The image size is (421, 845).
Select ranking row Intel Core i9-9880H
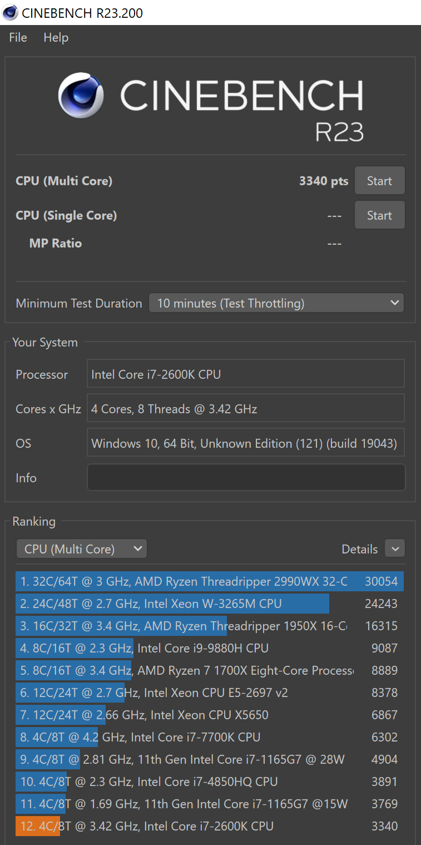(x=210, y=648)
